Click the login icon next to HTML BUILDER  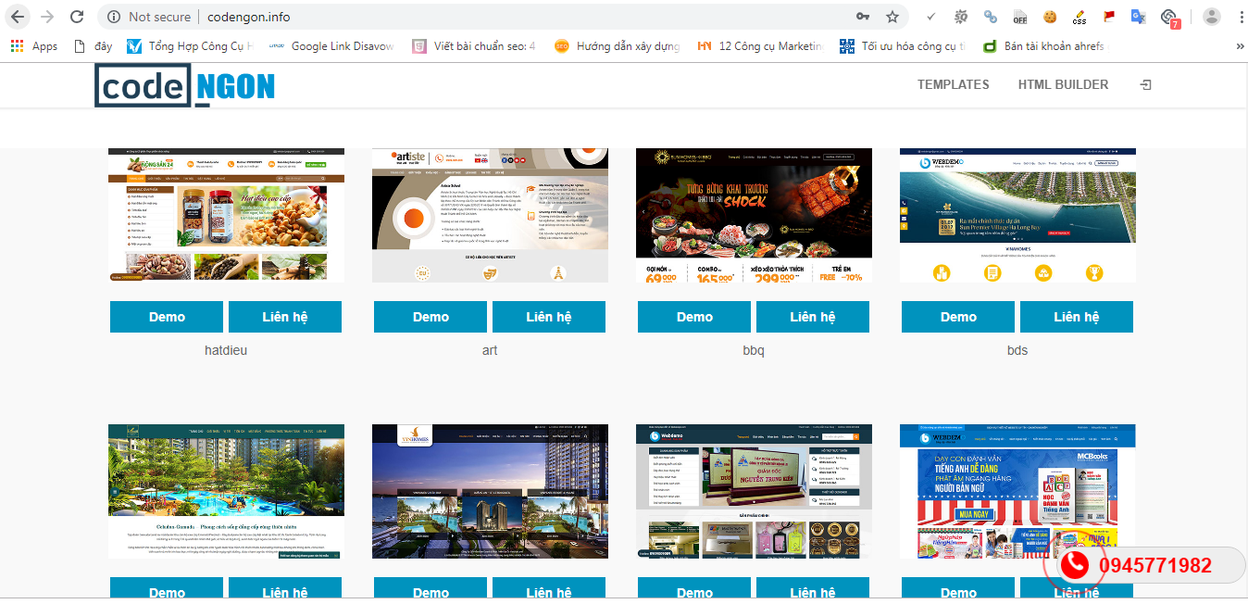click(1145, 84)
